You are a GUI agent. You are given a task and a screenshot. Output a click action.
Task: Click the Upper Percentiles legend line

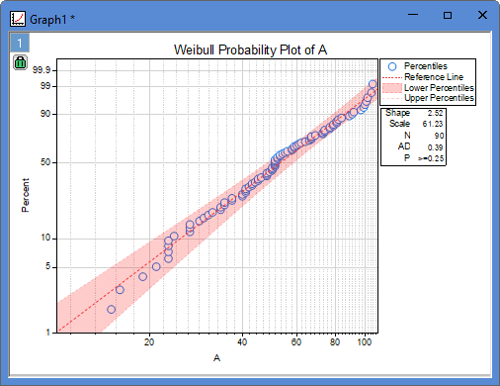coord(392,98)
